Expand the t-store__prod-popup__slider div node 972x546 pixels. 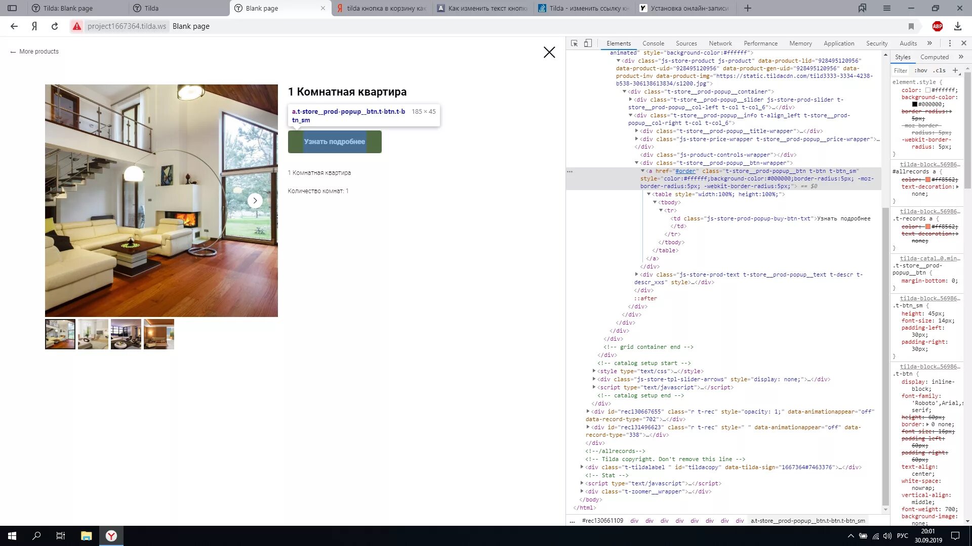pyautogui.click(x=630, y=100)
